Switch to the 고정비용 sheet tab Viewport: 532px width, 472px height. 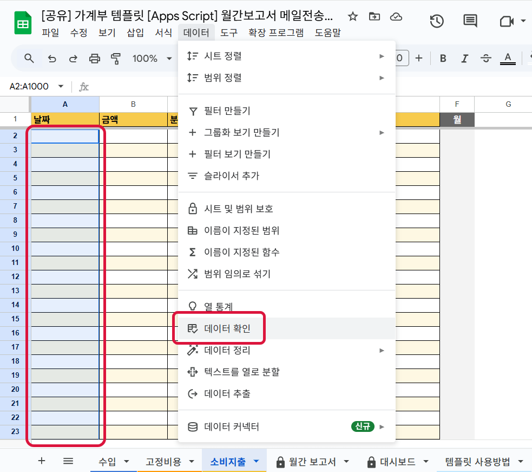coord(163,462)
